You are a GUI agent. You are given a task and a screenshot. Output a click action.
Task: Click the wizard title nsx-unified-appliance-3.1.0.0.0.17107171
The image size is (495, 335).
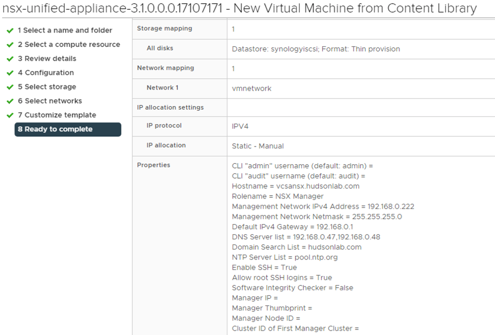point(112,8)
